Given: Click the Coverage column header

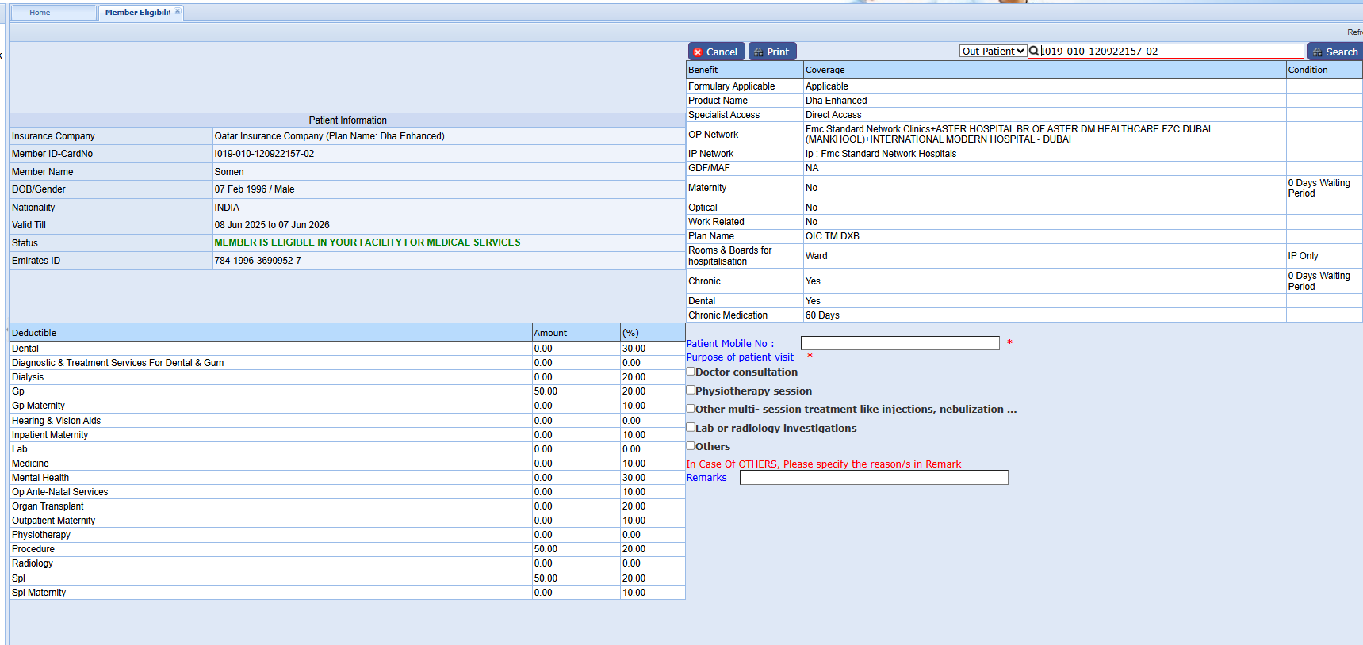Looking at the screenshot, I should (x=825, y=70).
